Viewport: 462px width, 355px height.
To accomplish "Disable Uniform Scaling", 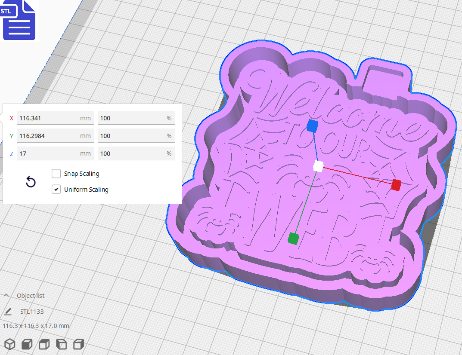I will [x=56, y=189].
